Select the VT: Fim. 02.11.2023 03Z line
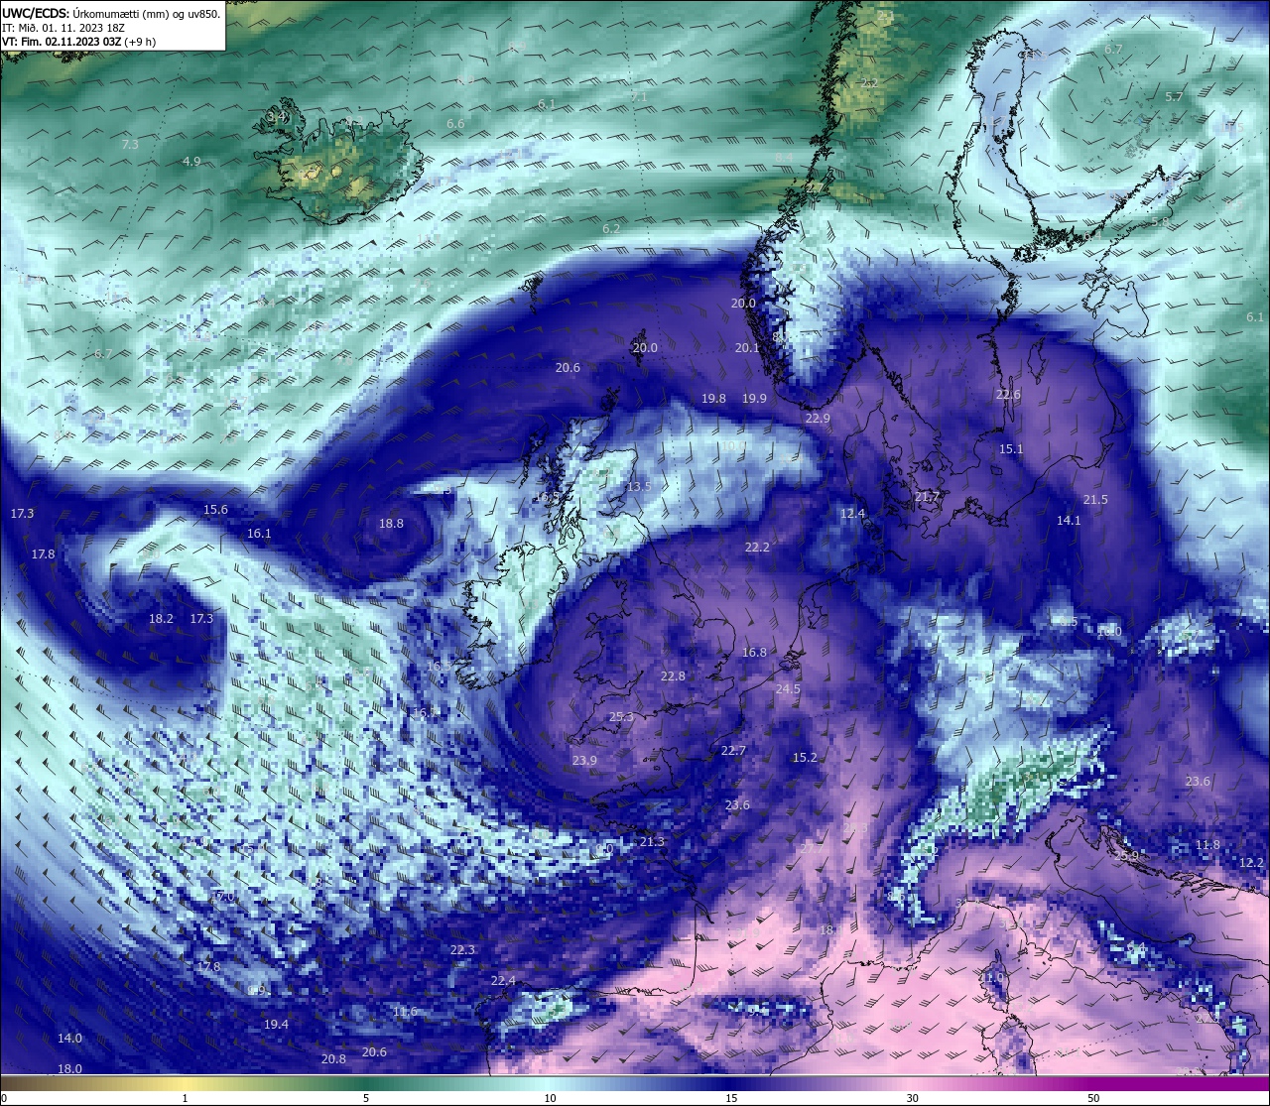The image size is (1270, 1106). point(78,42)
